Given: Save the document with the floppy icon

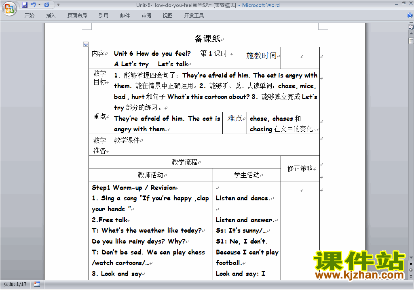Looking at the screenshot, I should (25, 5).
